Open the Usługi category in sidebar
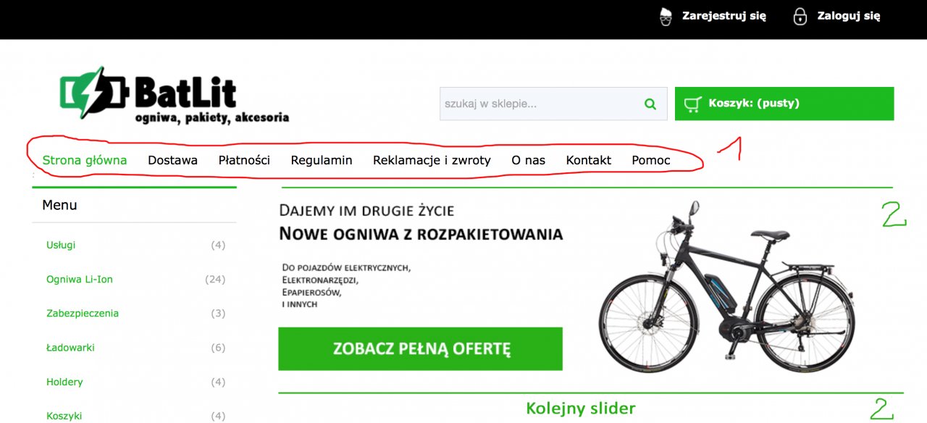Viewport: 927px width, 423px height. click(x=61, y=245)
